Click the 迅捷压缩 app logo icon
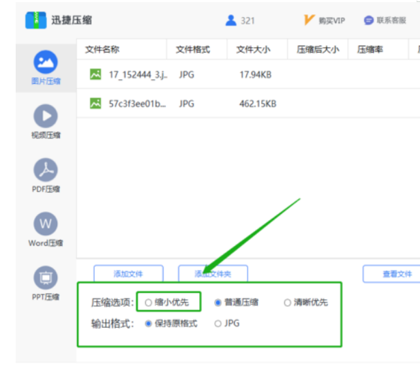Image resolution: width=420 pixels, height=366 pixels. tap(36, 20)
